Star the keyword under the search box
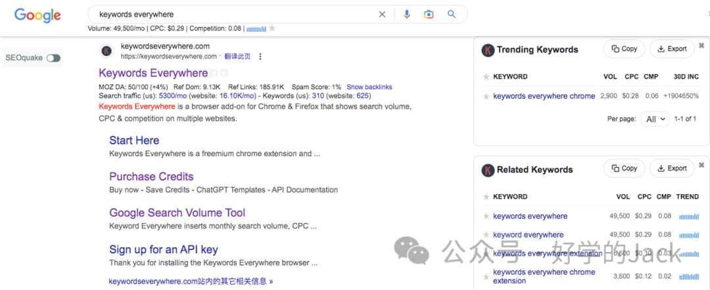This screenshot has height=290, width=710. pyautogui.click(x=272, y=28)
